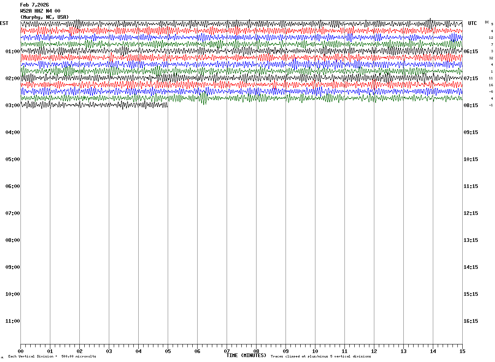Select the 10:00 EST hour label
The width and height of the screenshot is (495, 362).
pyautogui.click(x=13, y=294)
